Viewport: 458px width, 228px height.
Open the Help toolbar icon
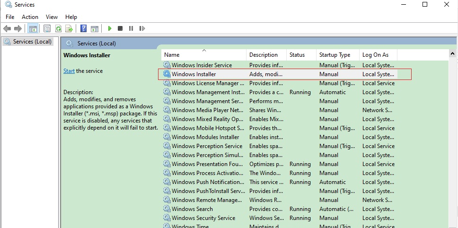coord(84,28)
